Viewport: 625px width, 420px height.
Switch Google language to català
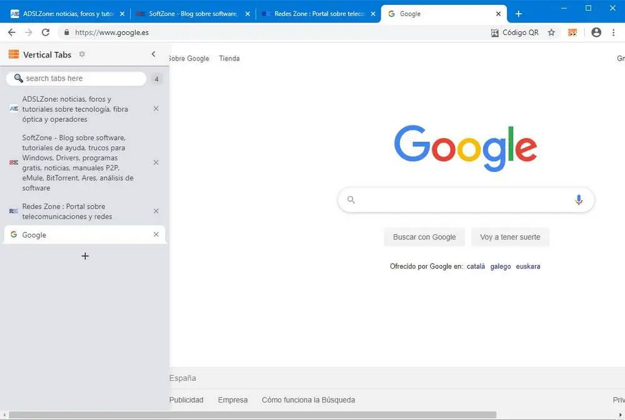476,266
